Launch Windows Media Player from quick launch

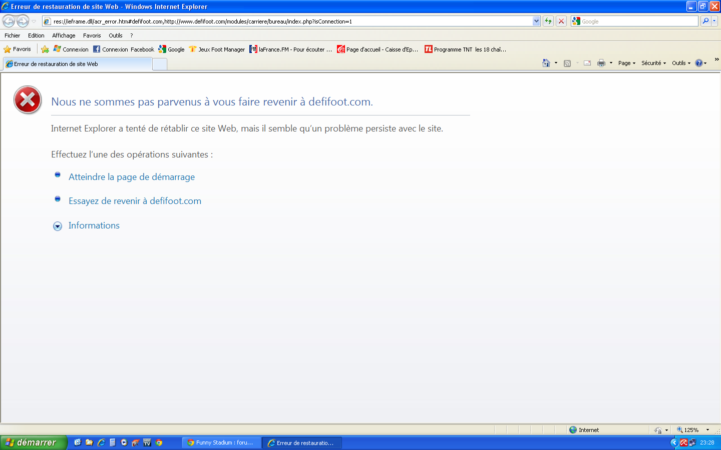pyautogui.click(x=124, y=442)
